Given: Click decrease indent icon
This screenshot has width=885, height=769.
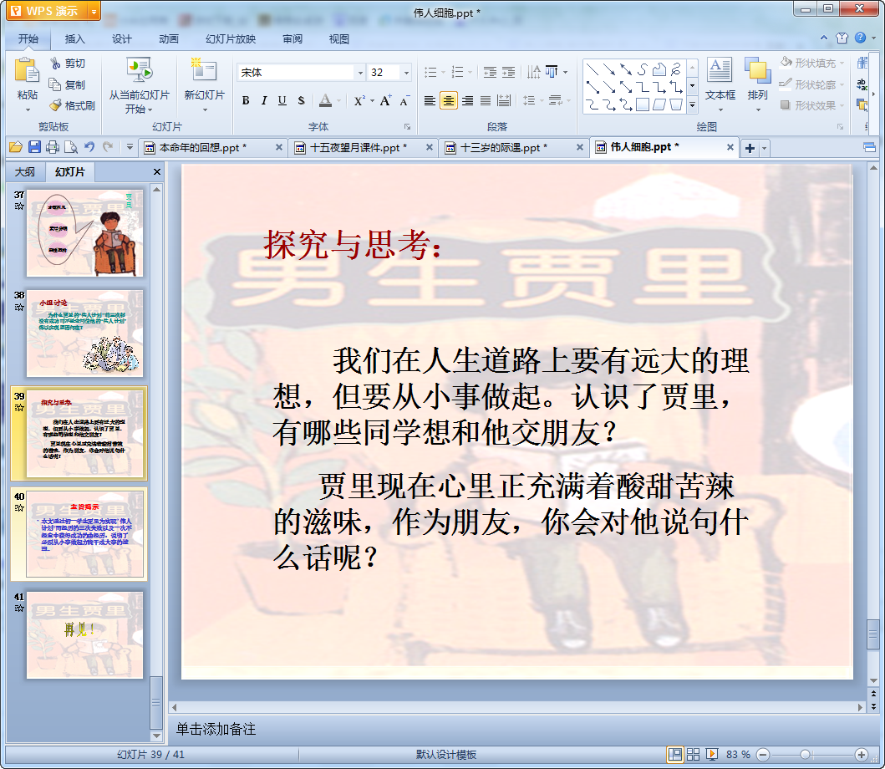Looking at the screenshot, I should 490,72.
